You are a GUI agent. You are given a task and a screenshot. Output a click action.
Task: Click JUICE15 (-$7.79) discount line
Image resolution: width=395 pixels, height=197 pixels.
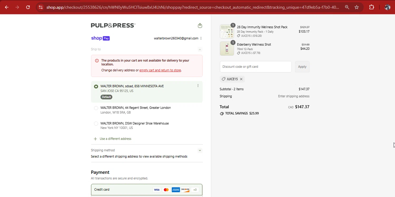click(249, 53)
